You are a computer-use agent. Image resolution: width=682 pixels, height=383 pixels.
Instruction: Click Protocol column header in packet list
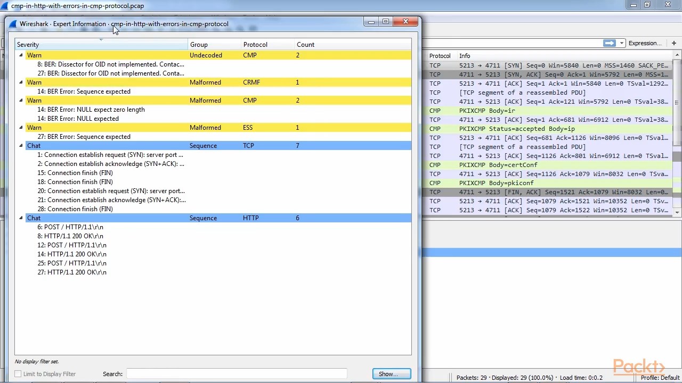(x=441, y=56)
